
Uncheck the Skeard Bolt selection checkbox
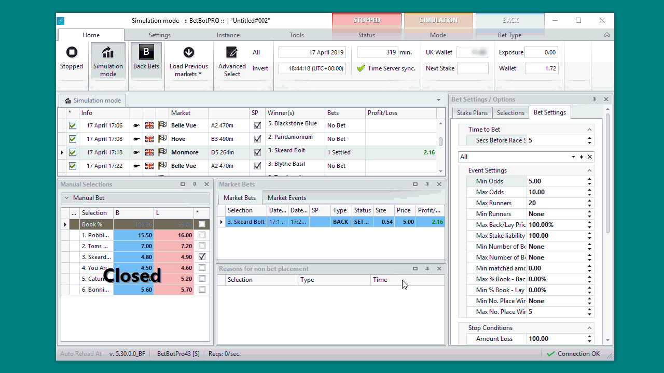[202, 257]
